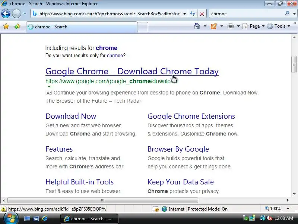Launch Internet Explorer from quick launch
The height and width of the screenshot is (224, 298).
pos(44,218)
